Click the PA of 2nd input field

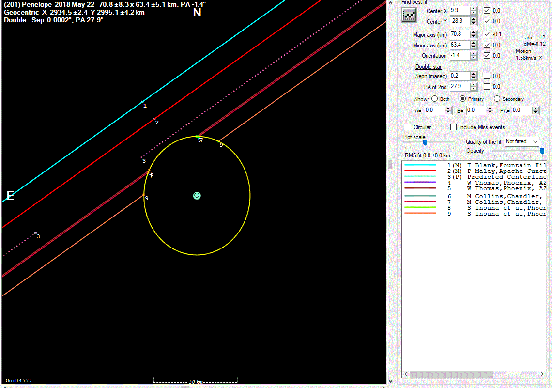coord(459,86)
